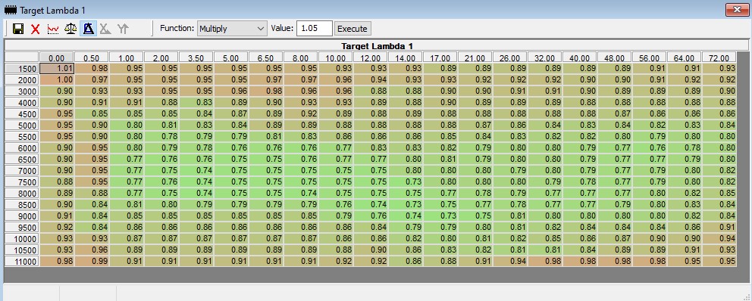This screenshot has width=752, height=301.
Task: Select the 1500 row header
Action: (21, 68)
